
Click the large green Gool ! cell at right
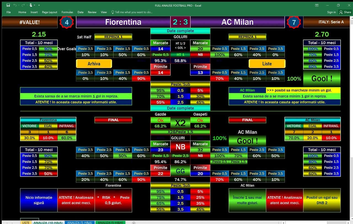[x=322, y=78]
